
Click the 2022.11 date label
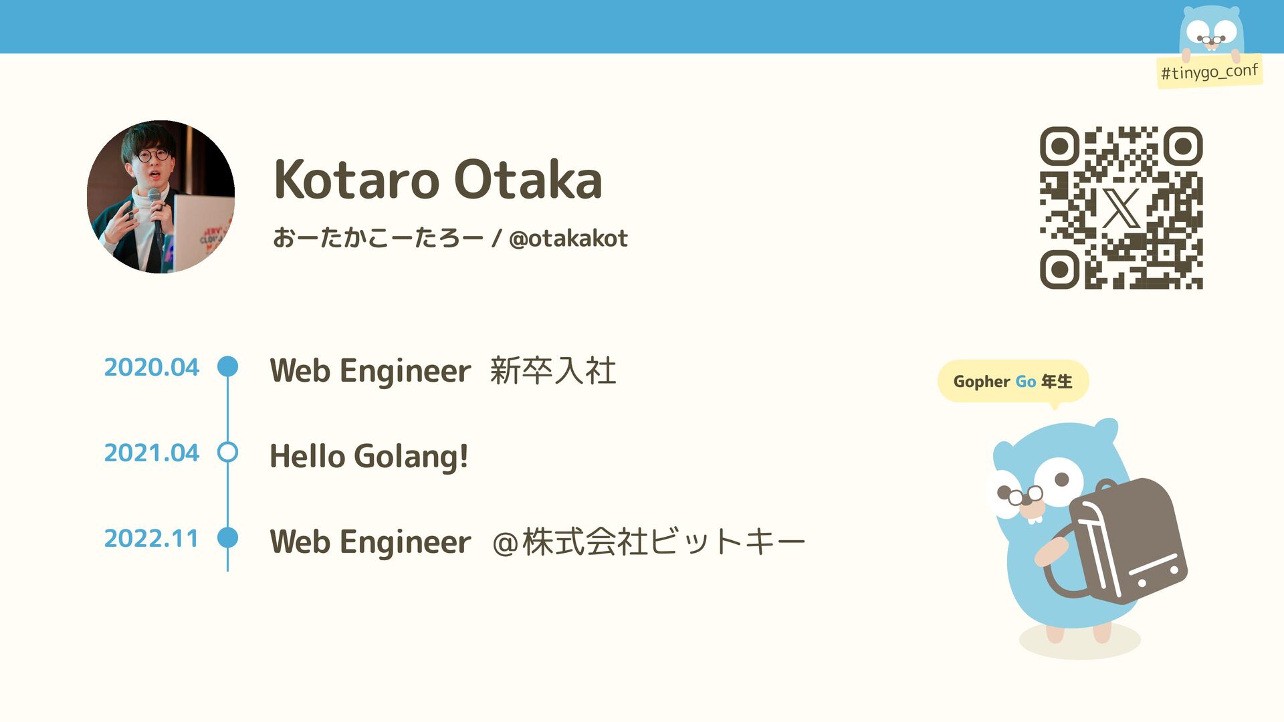[151, 538]
